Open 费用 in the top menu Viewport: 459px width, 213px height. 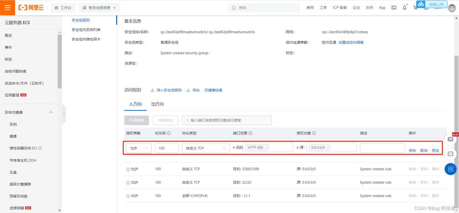pos(310,8)
